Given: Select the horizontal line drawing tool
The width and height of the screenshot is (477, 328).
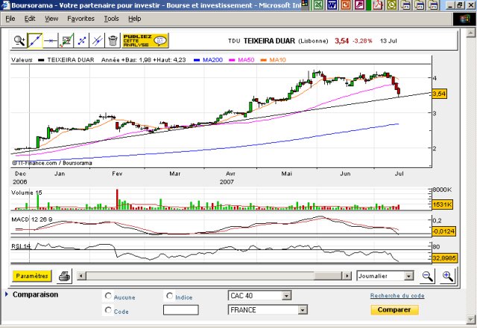Looking at the screenshot, I should (51, 40).
